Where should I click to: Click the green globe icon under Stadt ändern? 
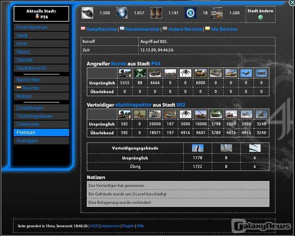point(260,17)
